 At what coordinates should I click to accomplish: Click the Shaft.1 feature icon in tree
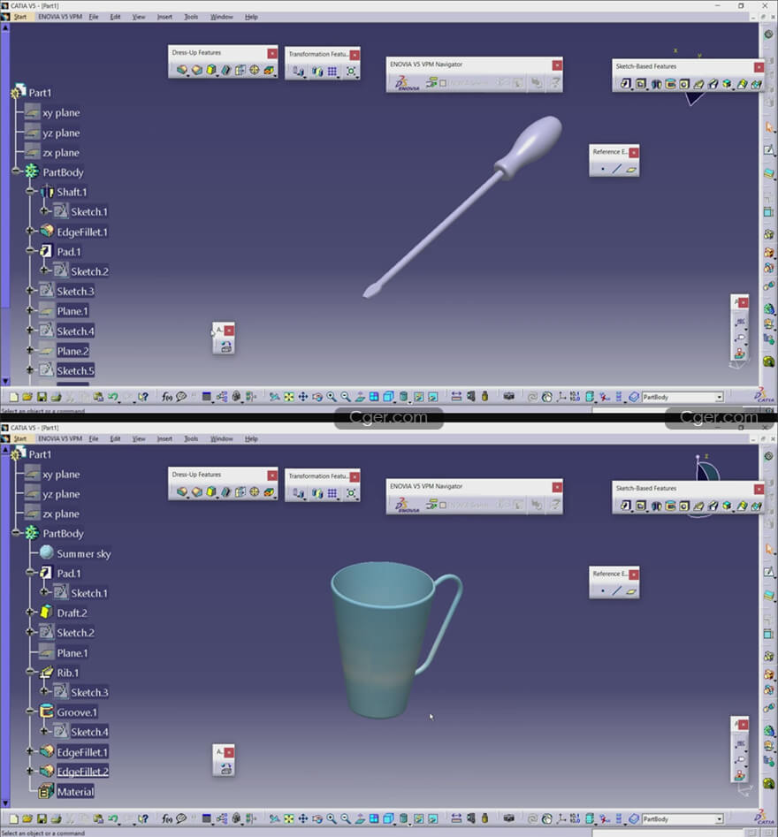point(47,192)
